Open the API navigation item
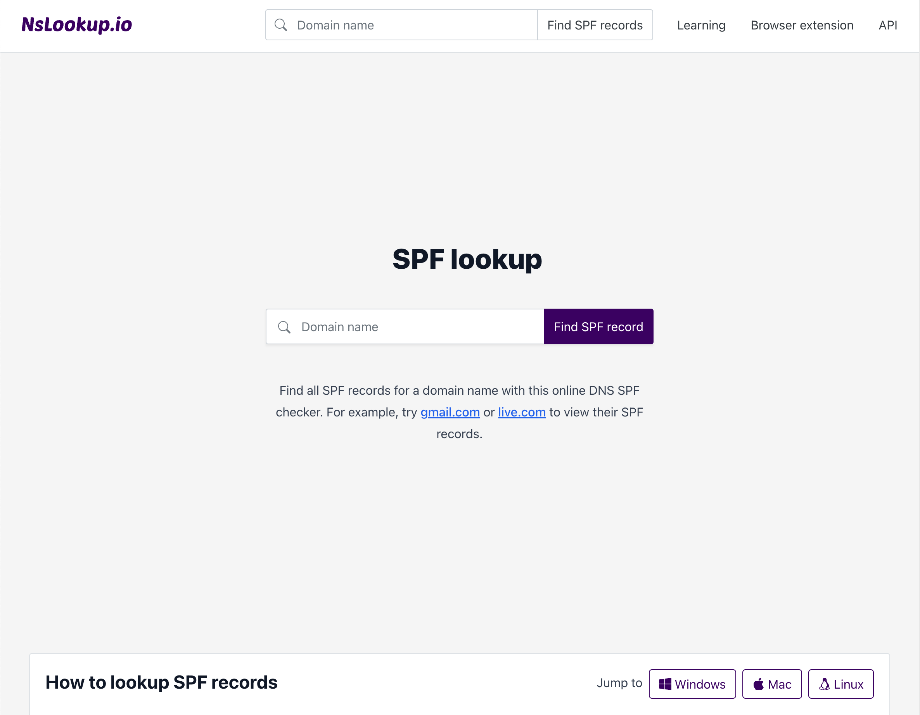Screen dimensions: 920x715 point(887,25)
